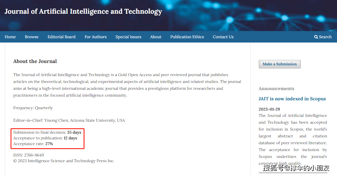Viewport: 337px width, 175px height.
Task: Click the Search magnifier icon
Action: (316, 37)
